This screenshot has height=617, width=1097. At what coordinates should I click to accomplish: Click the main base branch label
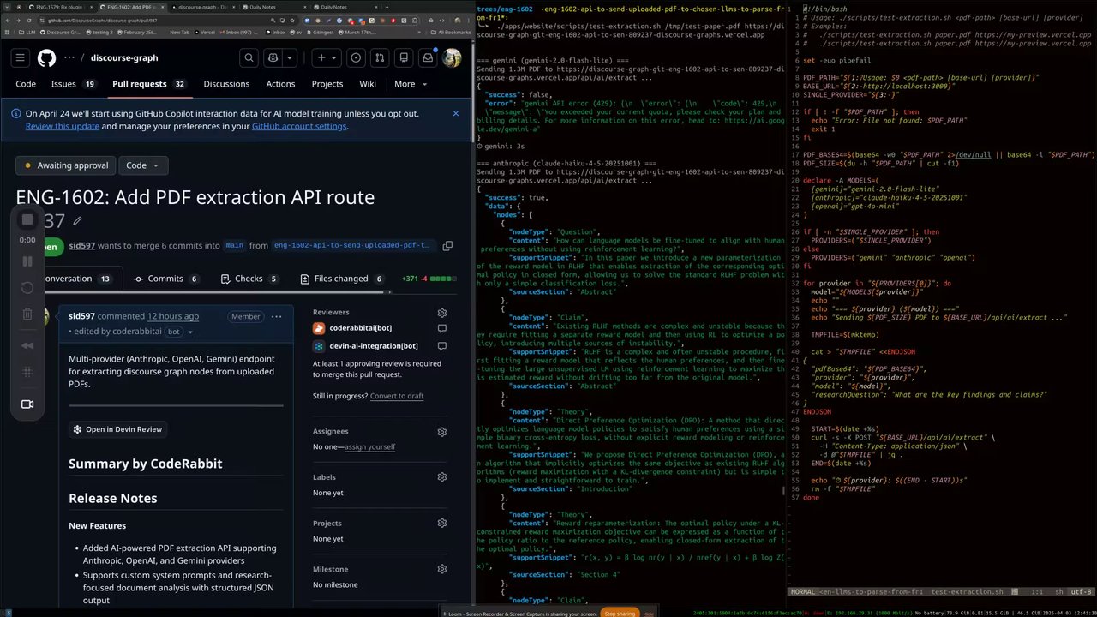coord(234,246)
